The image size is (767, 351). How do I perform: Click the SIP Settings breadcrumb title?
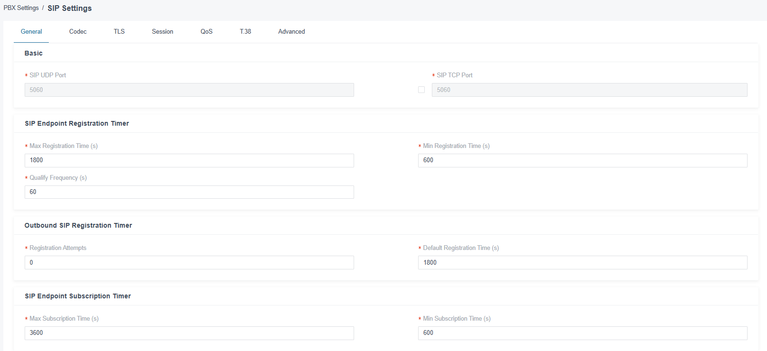pos(70,8)
